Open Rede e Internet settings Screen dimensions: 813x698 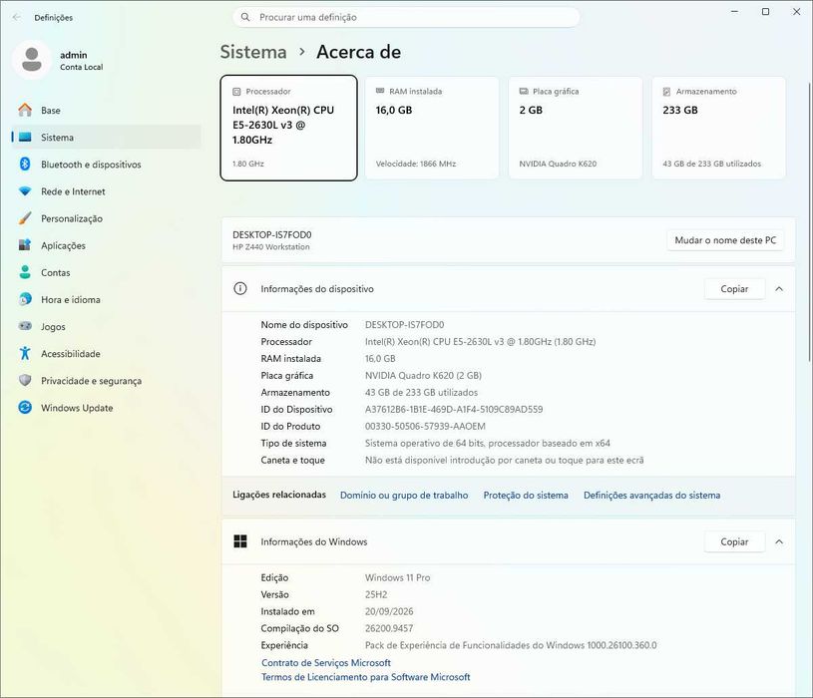pyautogui.click(x=107, y=191)
